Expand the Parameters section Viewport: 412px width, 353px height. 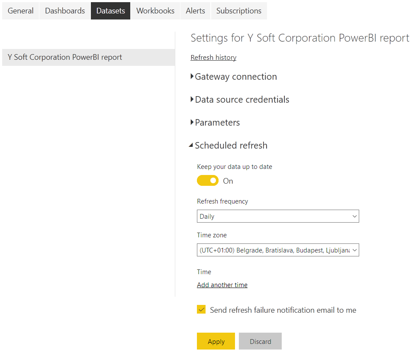click(215, 122)
